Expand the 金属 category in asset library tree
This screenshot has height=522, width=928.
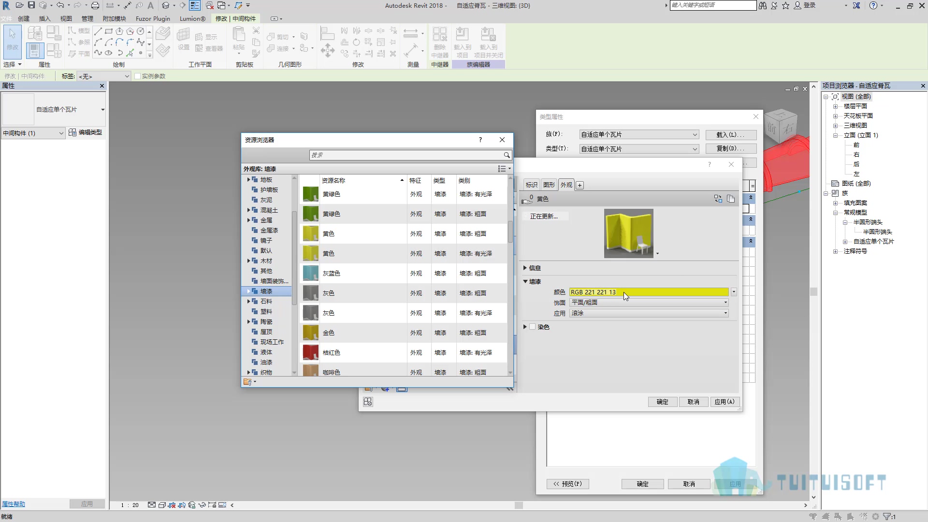[x=248, y=220]
